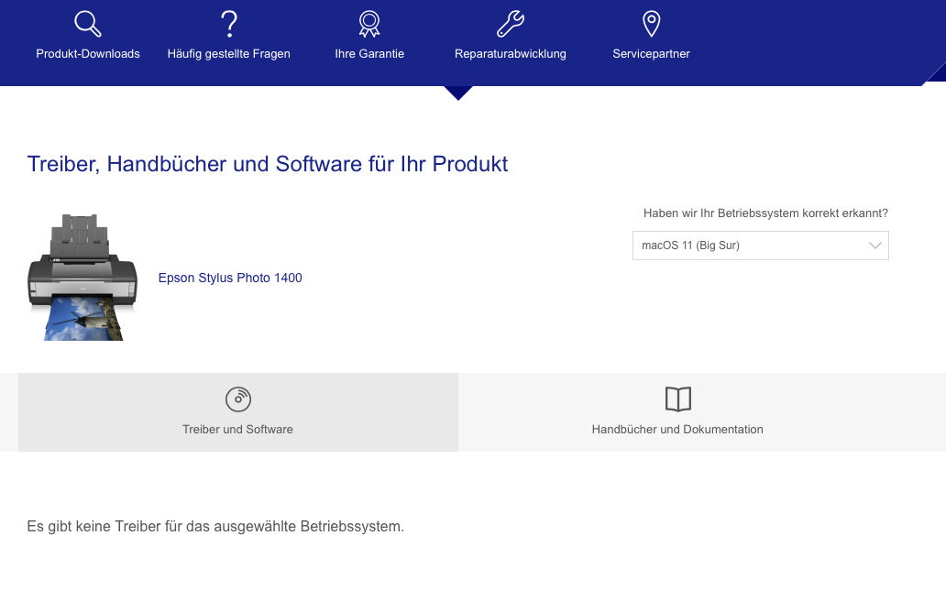
Task: Open the Produkt-Downloads menu label
Action: (x=88, y=54)
